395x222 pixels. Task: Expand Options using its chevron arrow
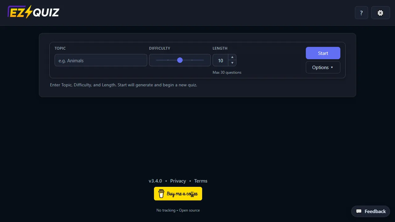click(x=332, y=67)
